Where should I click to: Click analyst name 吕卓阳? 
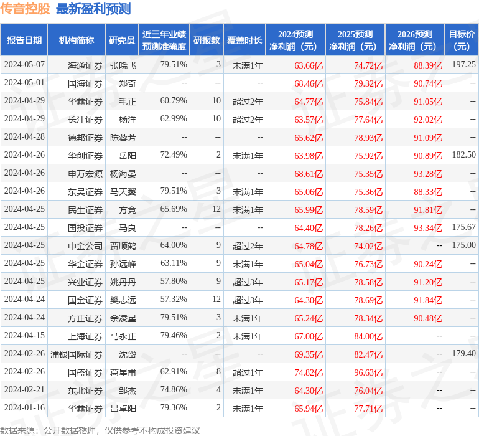(x=123, y=408)
